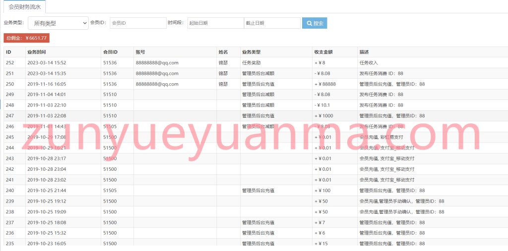The height and width of the screenshot is (251, 508).
Task: Click amount + ¥6
Action: click(x=320, y=233)
